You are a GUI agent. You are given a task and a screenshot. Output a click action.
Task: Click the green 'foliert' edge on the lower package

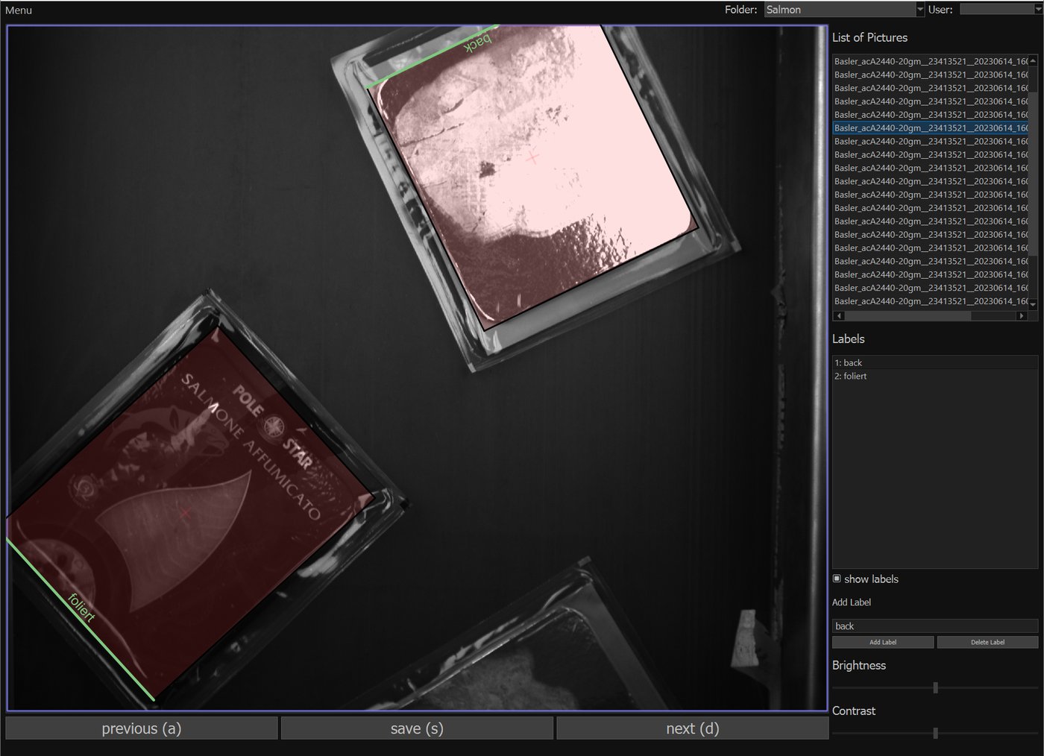pyautogui.click(x=81, y=620)
